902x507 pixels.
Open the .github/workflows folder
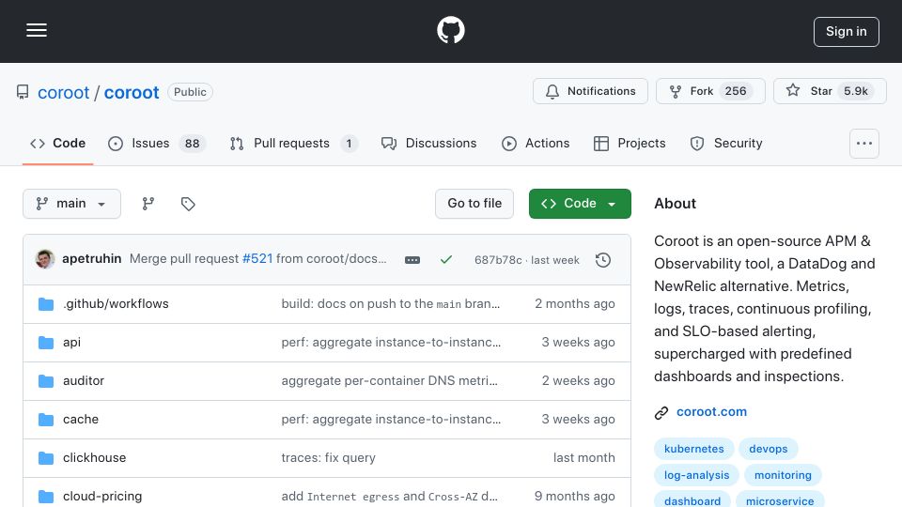[x=116, y=303]
